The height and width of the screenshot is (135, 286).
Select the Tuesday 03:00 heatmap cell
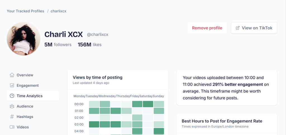tap(105, 124)
